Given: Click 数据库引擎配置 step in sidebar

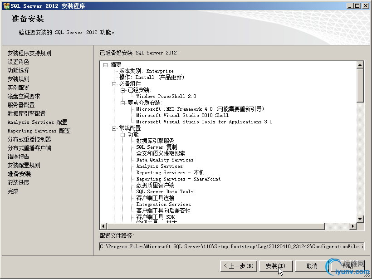Looking at the screenshot, I should [26, 113].
